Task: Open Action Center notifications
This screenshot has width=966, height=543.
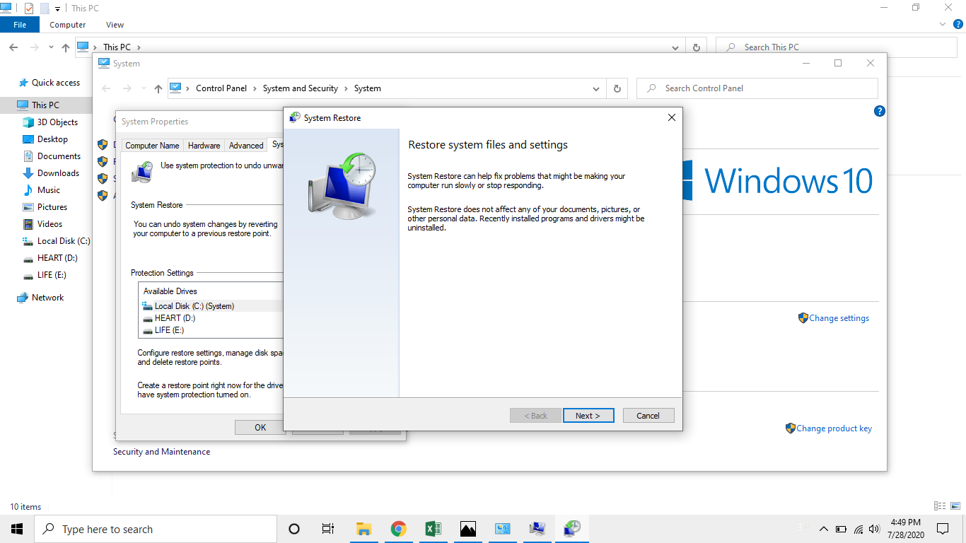Action: (943, 529)
